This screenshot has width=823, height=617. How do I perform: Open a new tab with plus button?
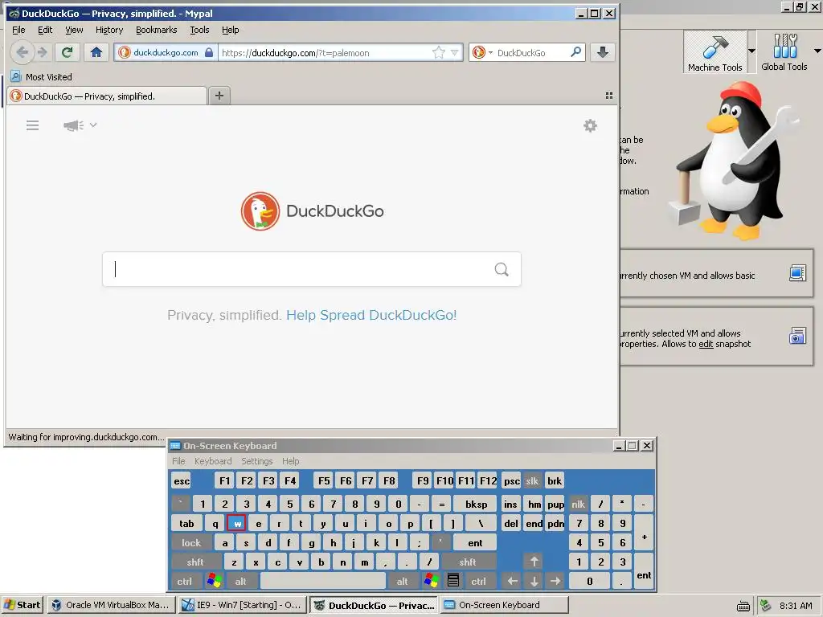219,96
